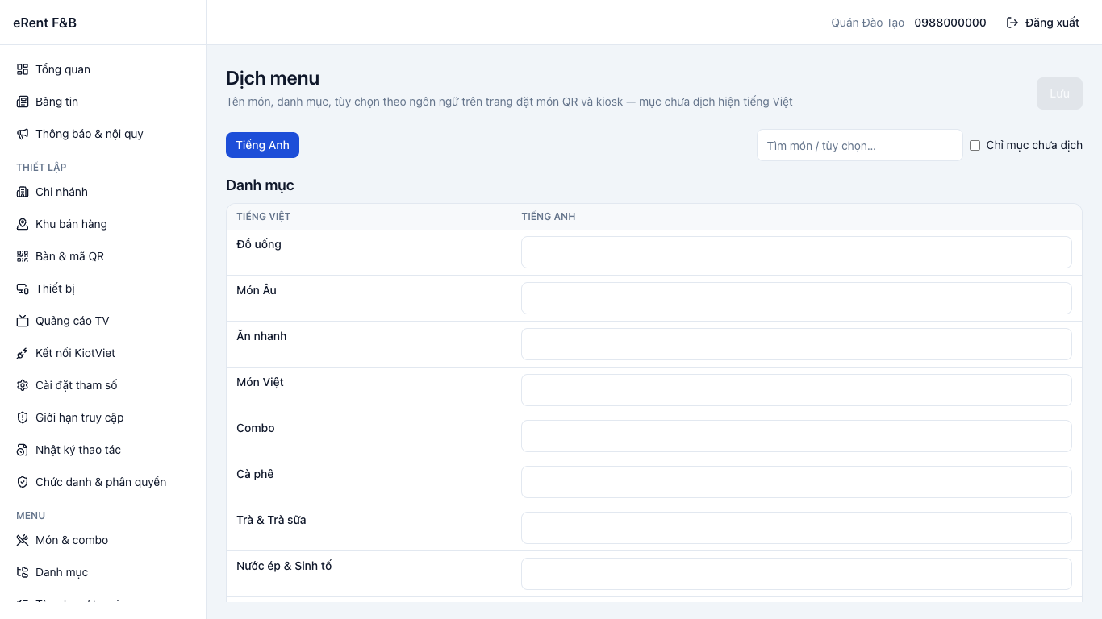Click the Tổng quan dashboard icon
The height and width of the screenshot is (619, 1102).
click(x=23, y=69)
